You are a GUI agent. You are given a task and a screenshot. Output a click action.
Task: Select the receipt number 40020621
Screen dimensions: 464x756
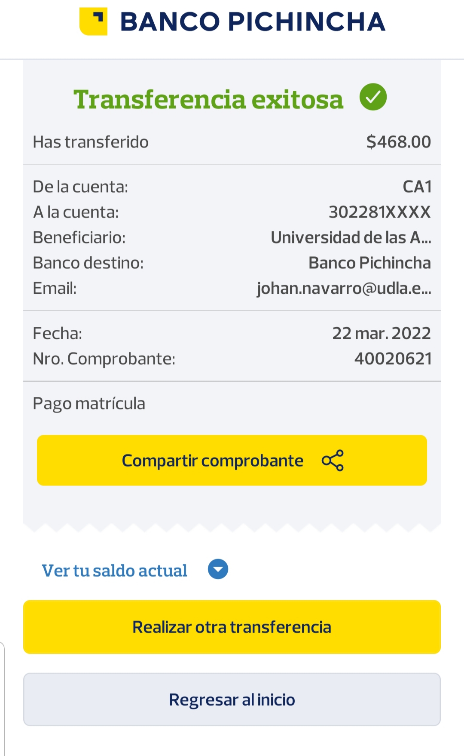pyautogui.click(x=393, y=359)
